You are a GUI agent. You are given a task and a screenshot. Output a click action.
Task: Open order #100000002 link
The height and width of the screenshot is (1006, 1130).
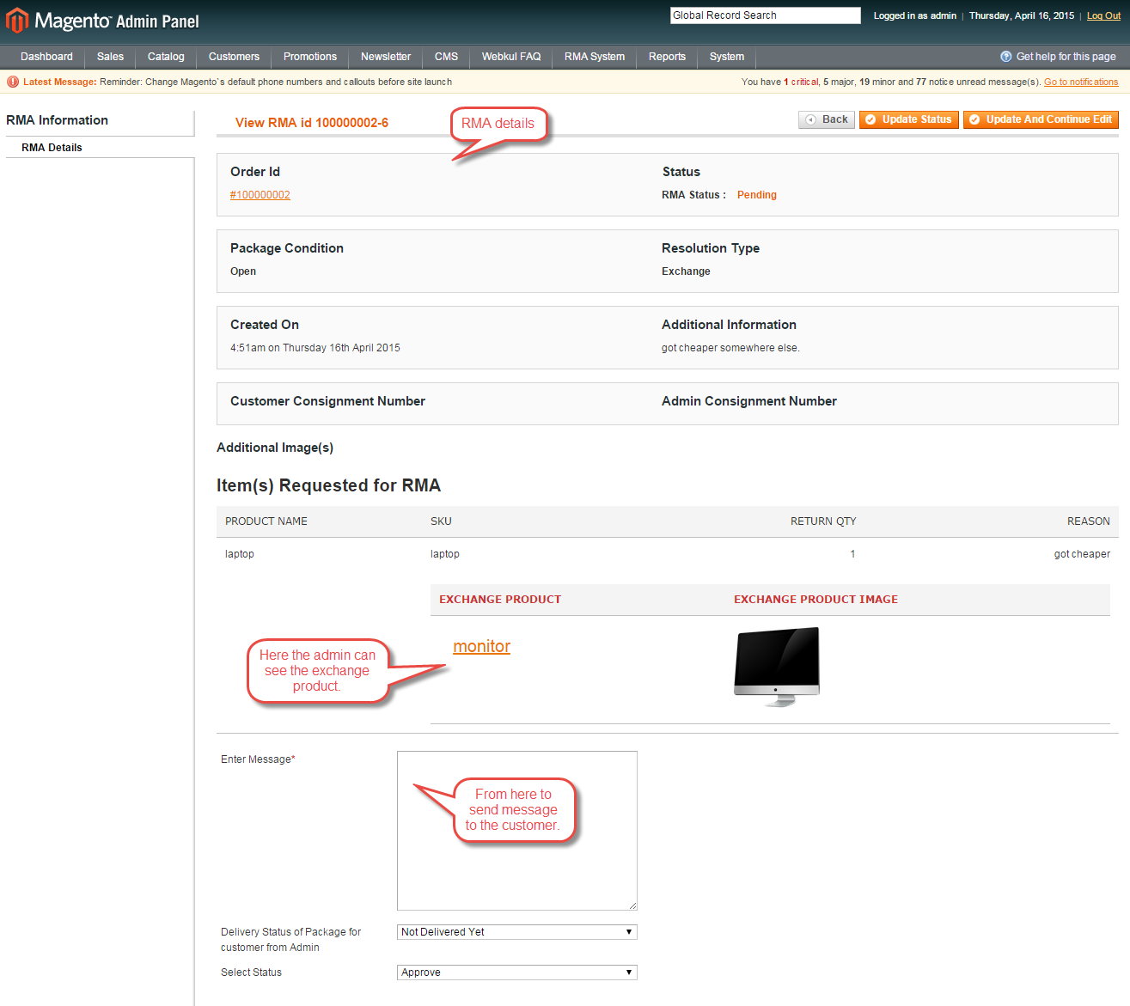tap(260, 195)
